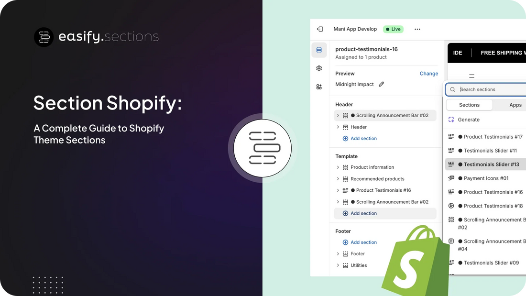Click the search magnifier icon
Viewport: 526px width, 296px height.
click(452, 89)
